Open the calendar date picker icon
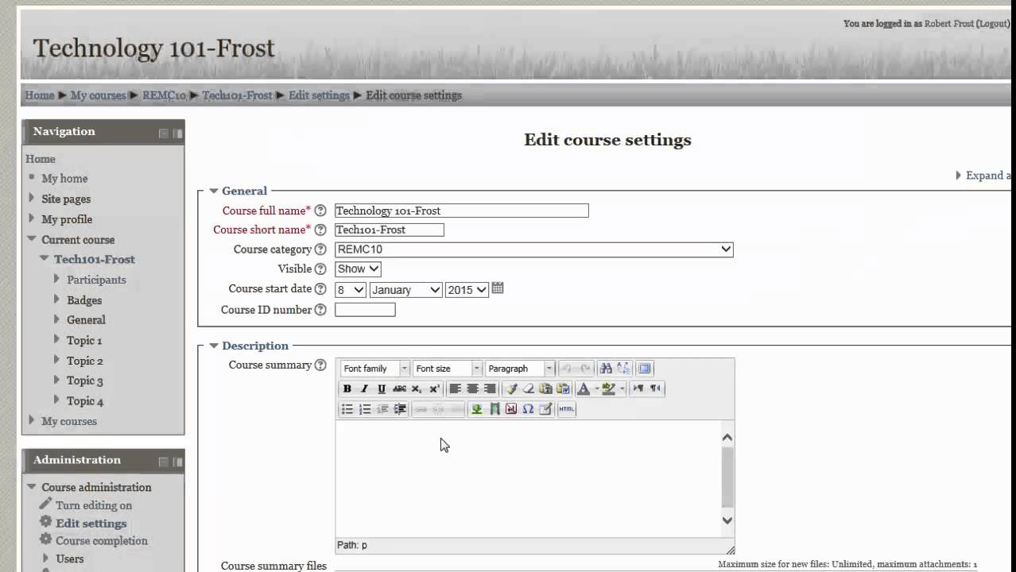1016x572 pixels. click(498, 288)
